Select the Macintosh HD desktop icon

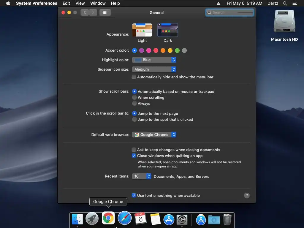284,21
